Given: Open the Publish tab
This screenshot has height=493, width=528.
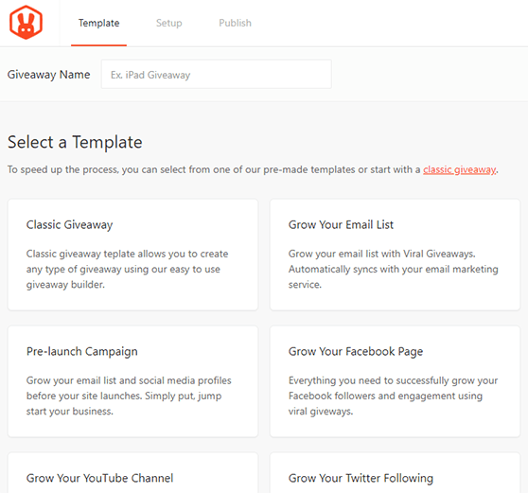Looking at the screenshot, I should tap(235, 23).
